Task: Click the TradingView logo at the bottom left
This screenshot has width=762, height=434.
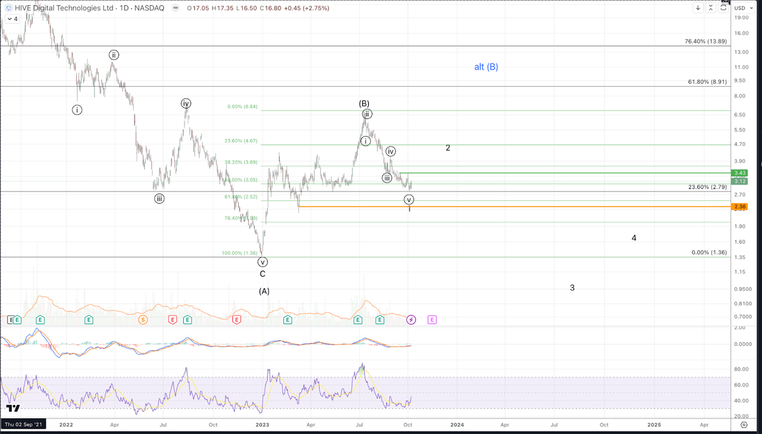Action: [13, 408]
